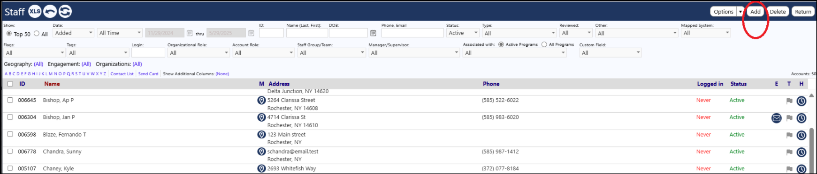
Task: Click Geography (All) link
Action: (x=38, y=64)
